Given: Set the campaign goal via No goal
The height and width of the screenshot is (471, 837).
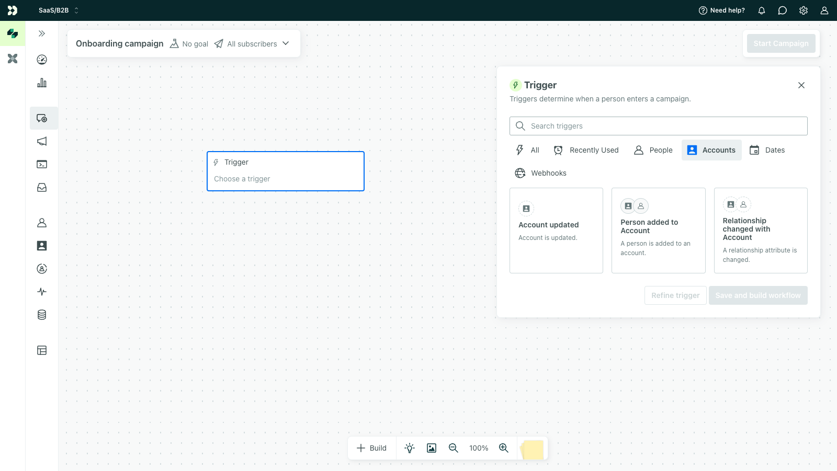Looking at the screenshot, I should (189, 44).
